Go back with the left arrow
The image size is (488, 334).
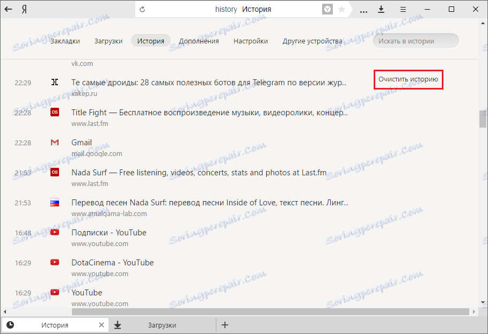click(x=9, y=9)
